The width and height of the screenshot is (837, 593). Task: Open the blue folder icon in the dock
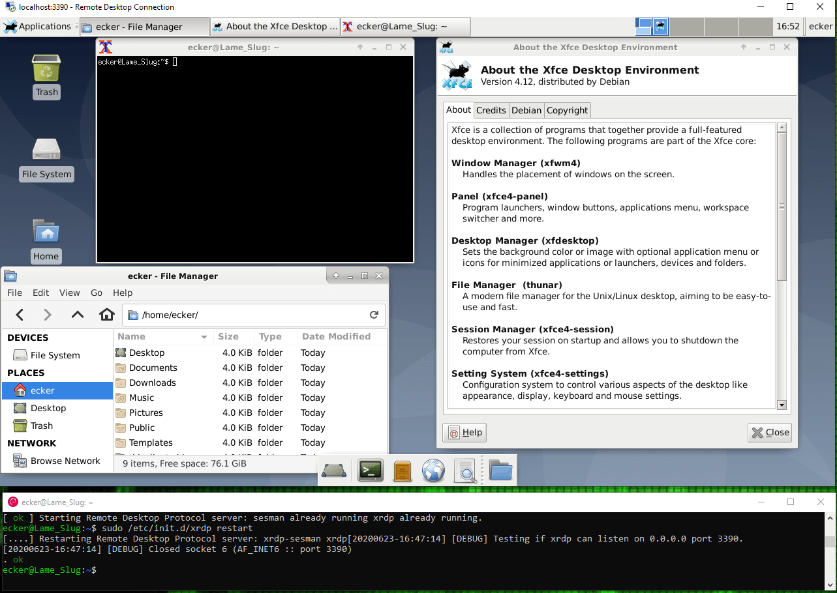(500, 470)
